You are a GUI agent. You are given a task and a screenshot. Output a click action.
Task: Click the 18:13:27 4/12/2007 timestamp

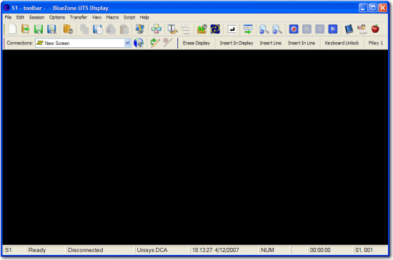coord(216,250)
